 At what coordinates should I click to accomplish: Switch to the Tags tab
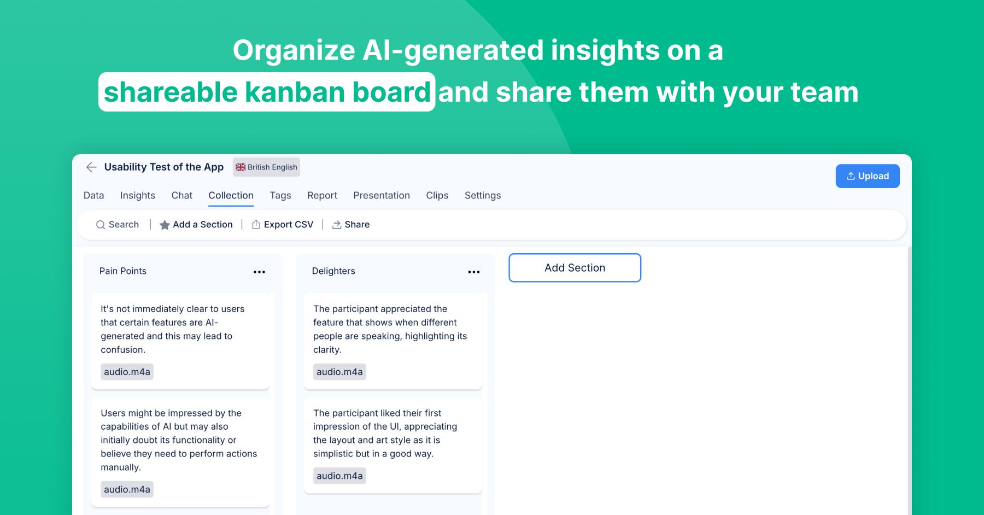coord(280,195)
